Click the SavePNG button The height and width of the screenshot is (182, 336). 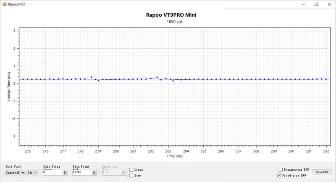[322, 172]
